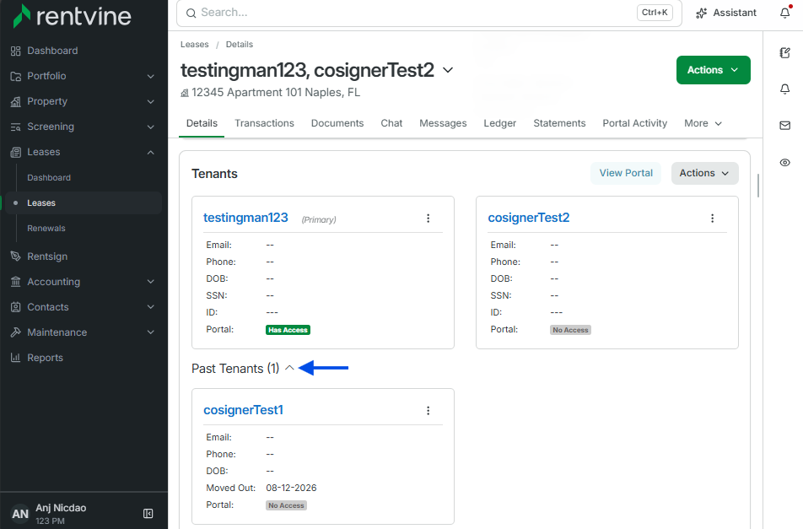Select the Details tab

coord(202,123)
